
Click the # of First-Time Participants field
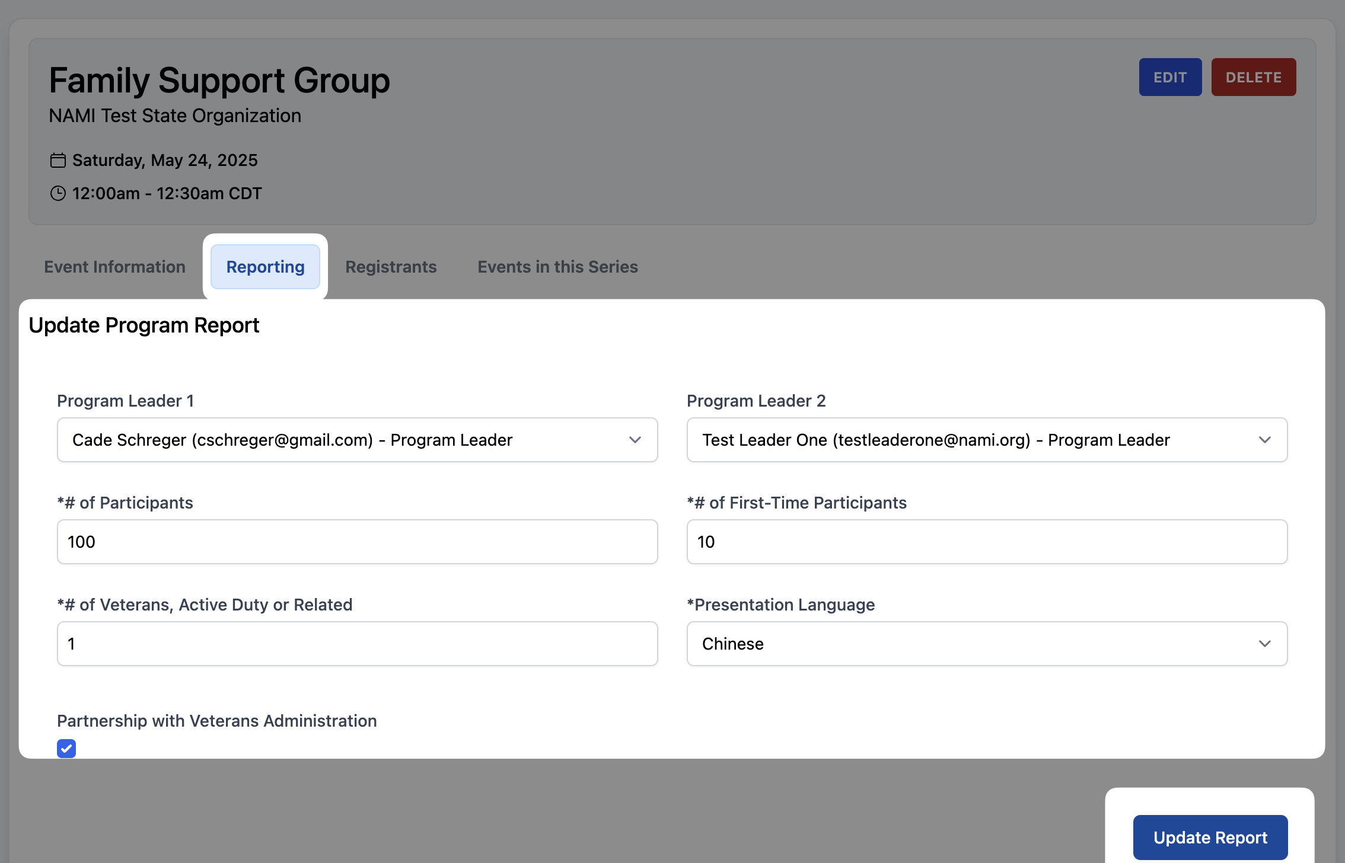pos(986,542)
